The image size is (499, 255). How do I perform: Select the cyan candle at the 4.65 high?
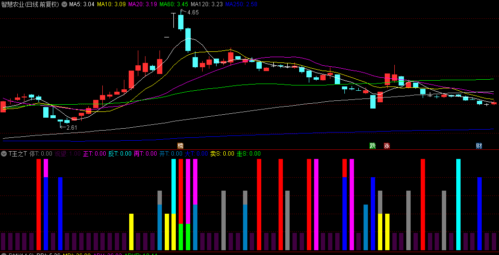[x=181, y=21]
